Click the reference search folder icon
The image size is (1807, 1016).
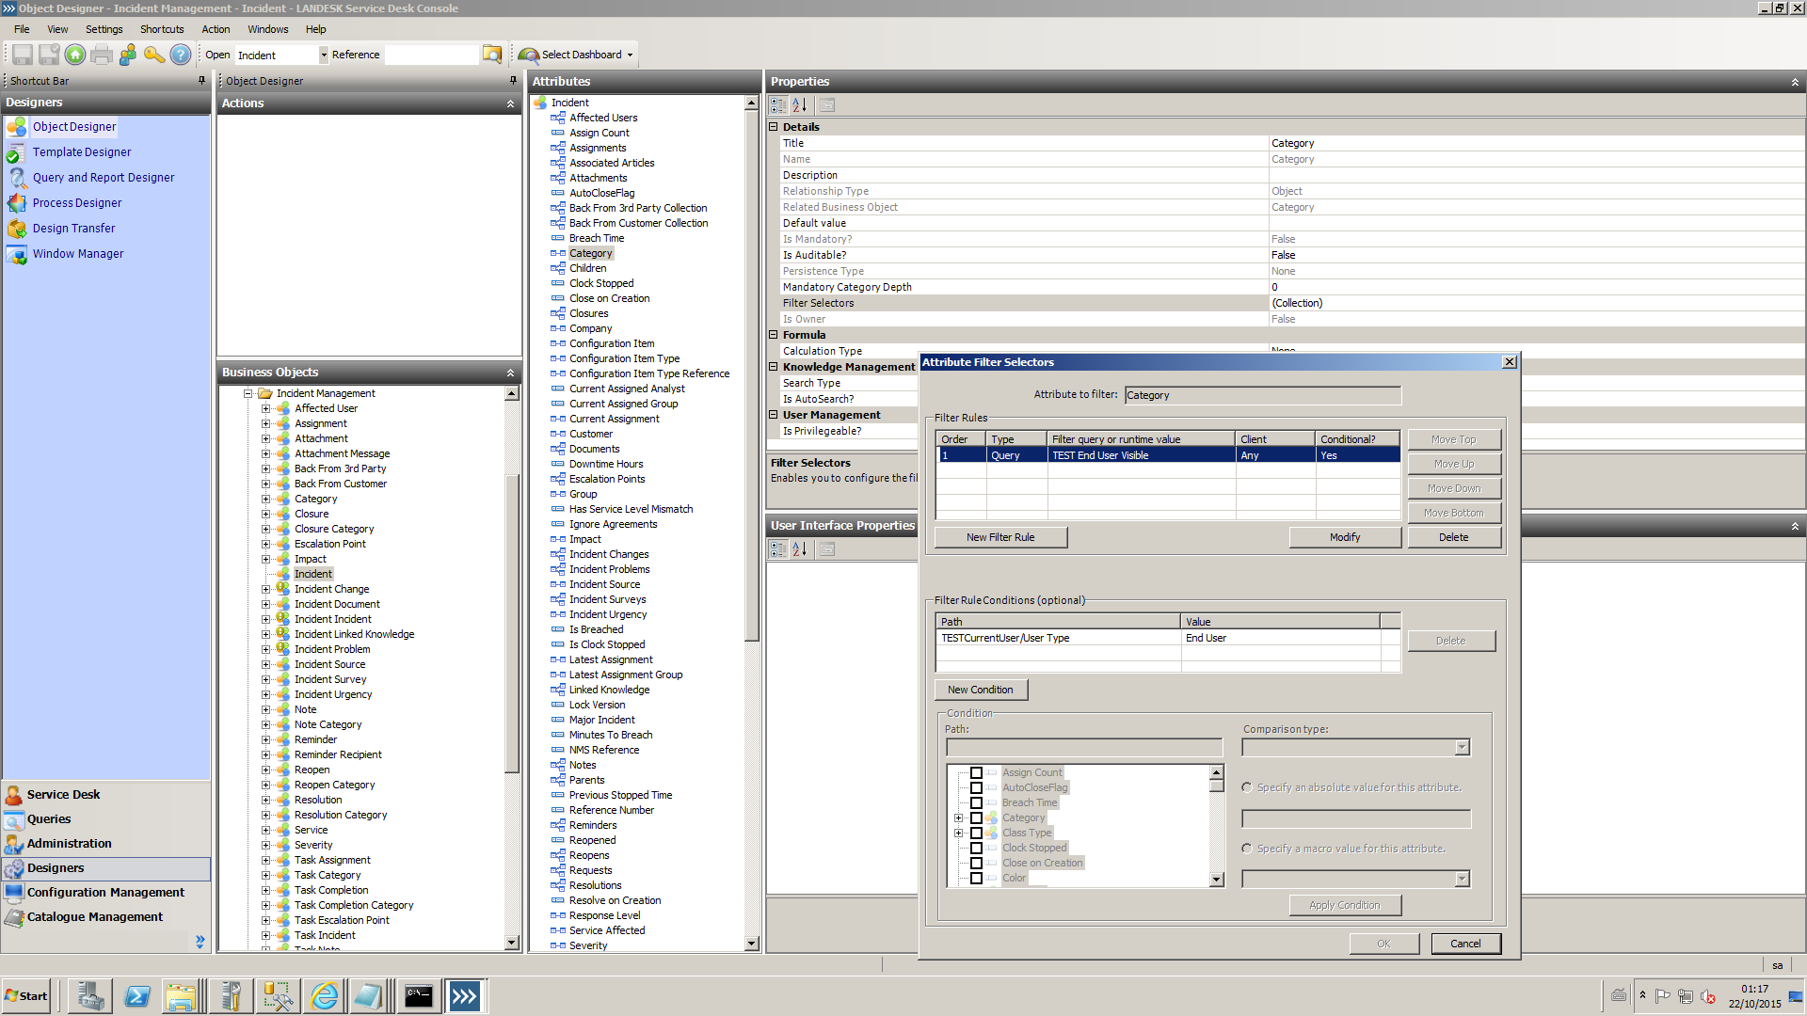[x=492, y=55]
